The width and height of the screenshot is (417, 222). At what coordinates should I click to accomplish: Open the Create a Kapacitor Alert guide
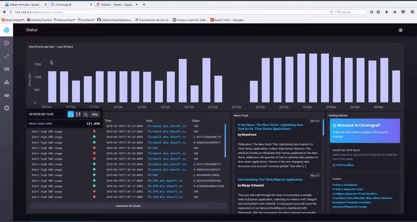[x=348, y=189]
